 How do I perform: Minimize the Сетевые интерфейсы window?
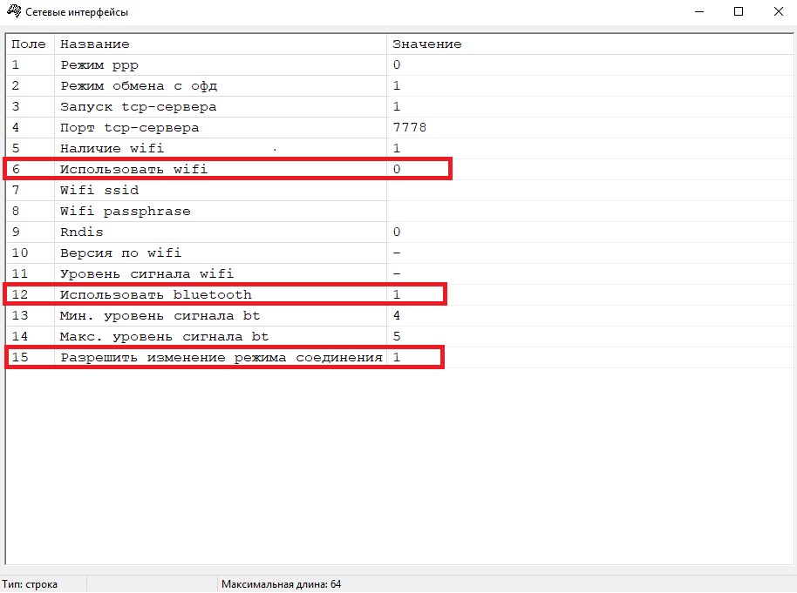tap(698, 12)
